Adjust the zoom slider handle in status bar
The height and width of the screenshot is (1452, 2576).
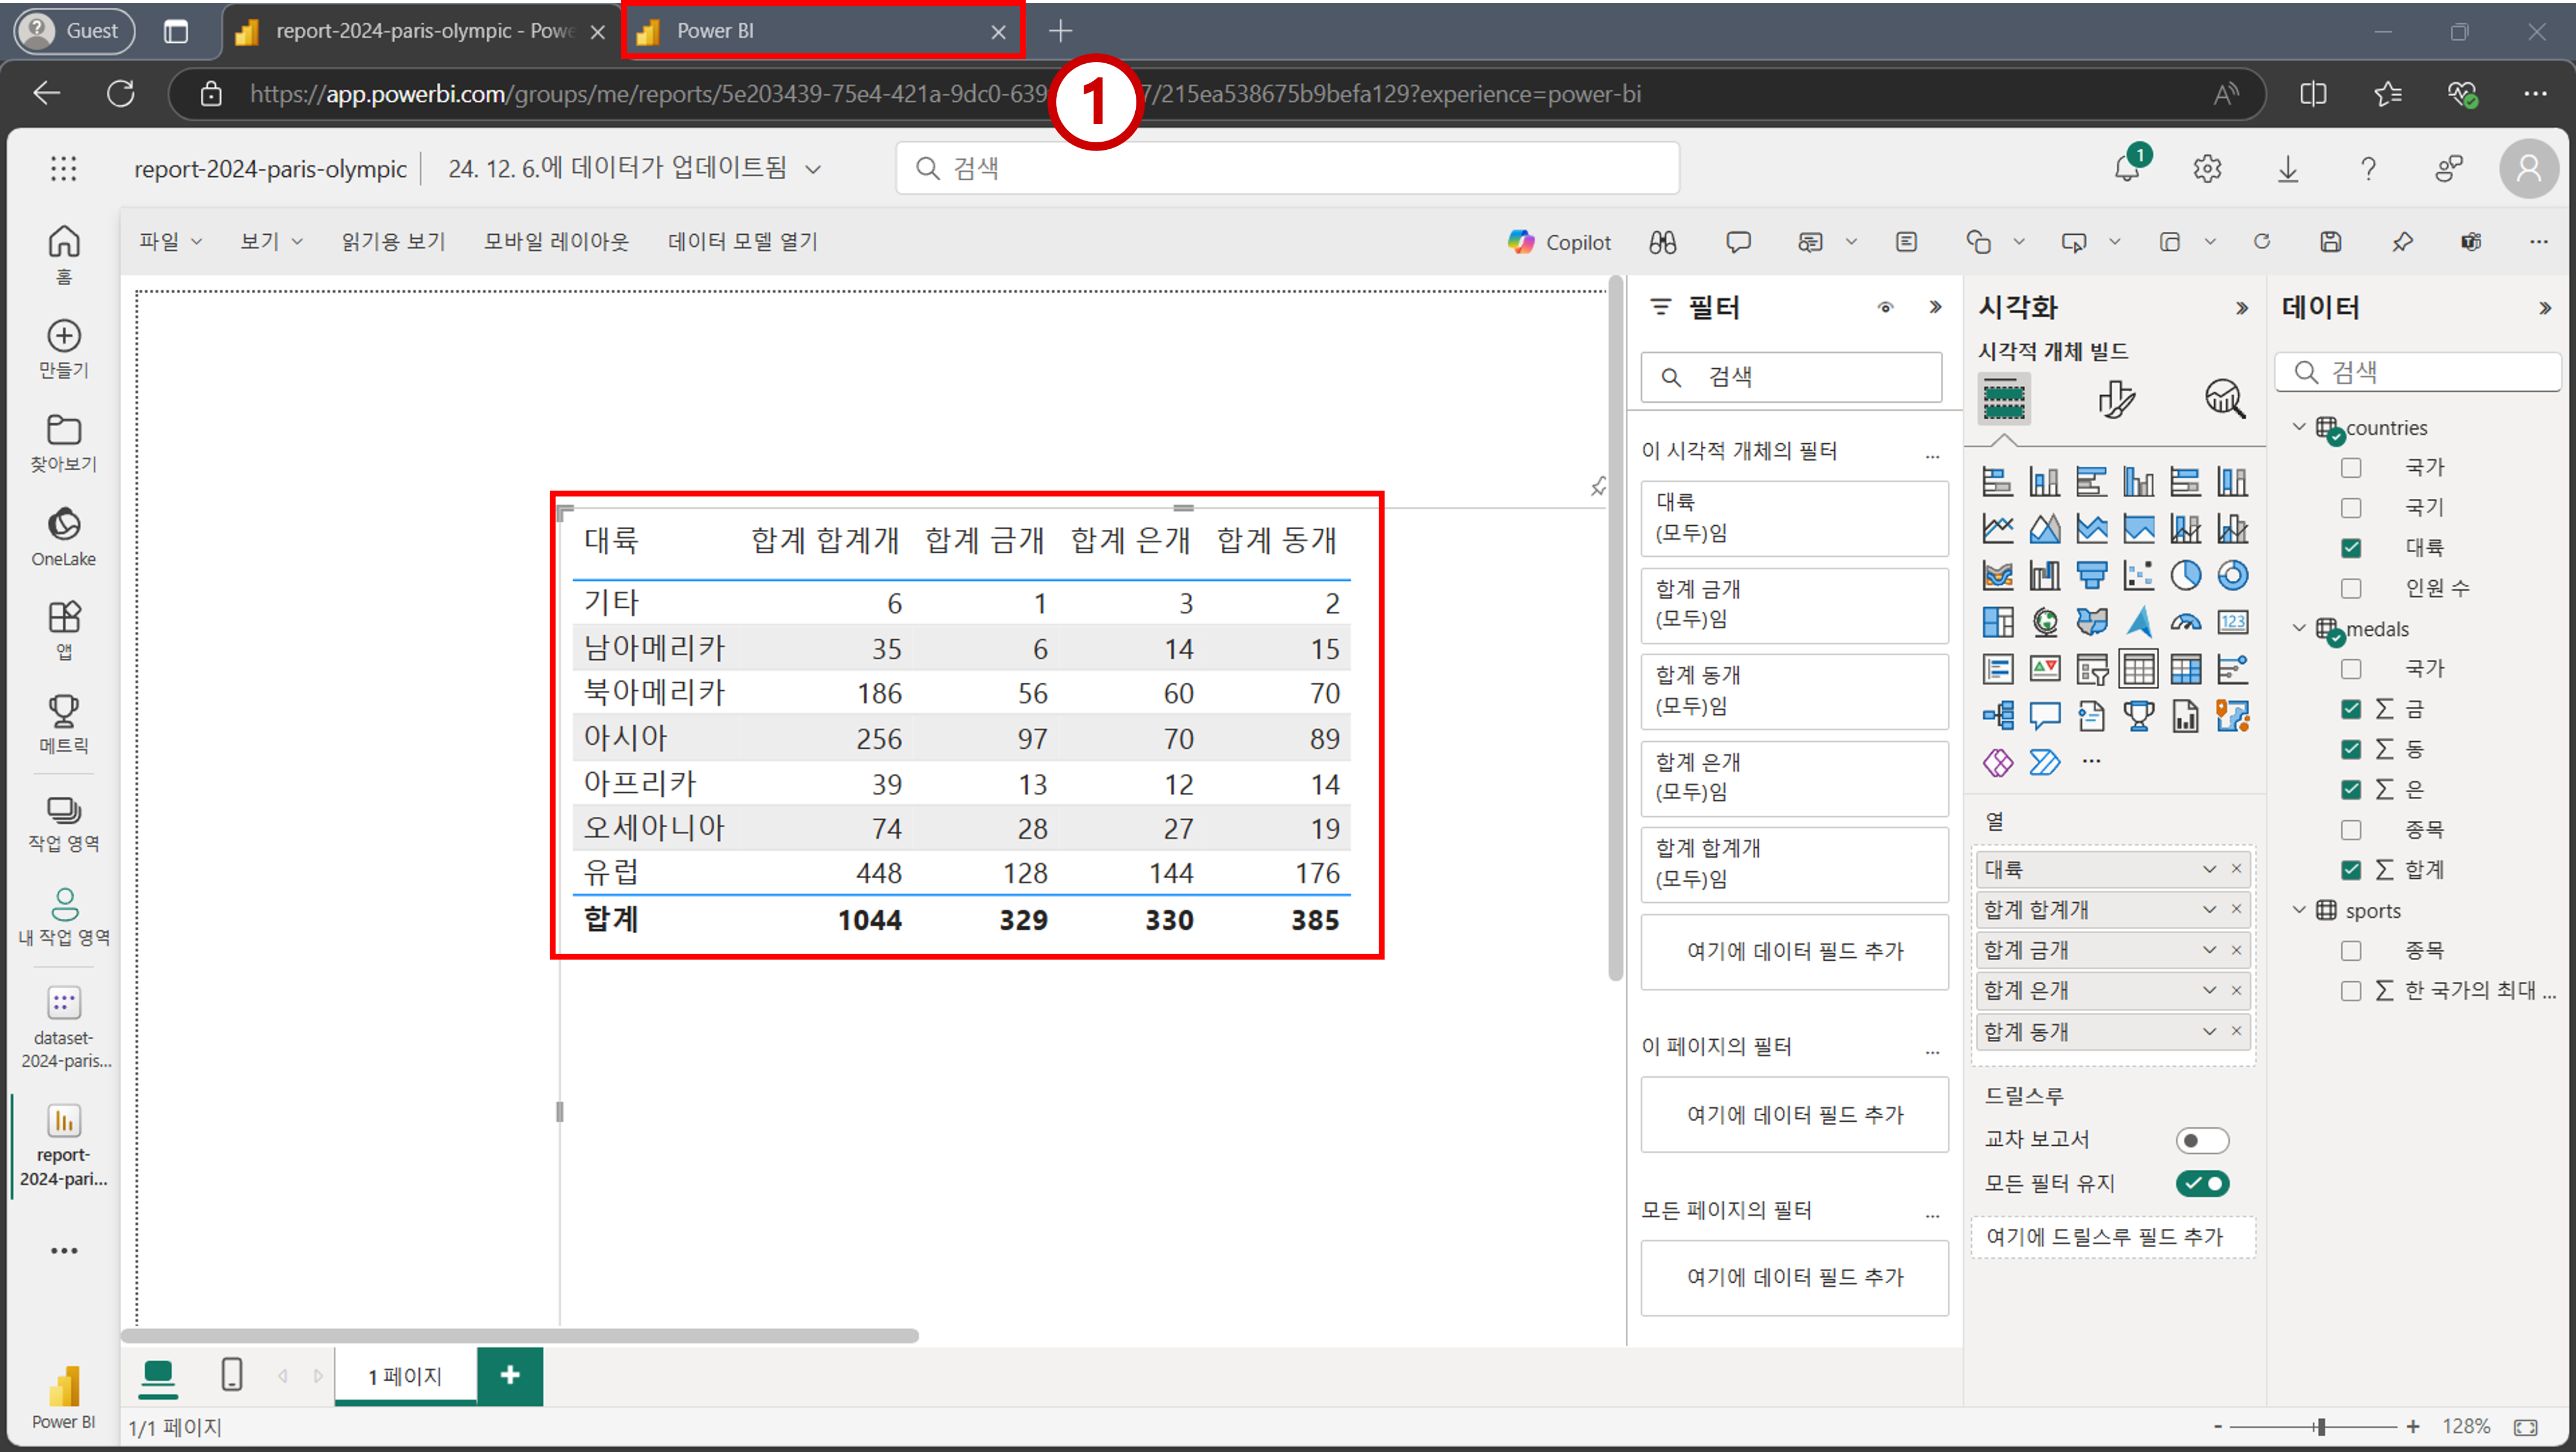click(x=2322, y=1427)
